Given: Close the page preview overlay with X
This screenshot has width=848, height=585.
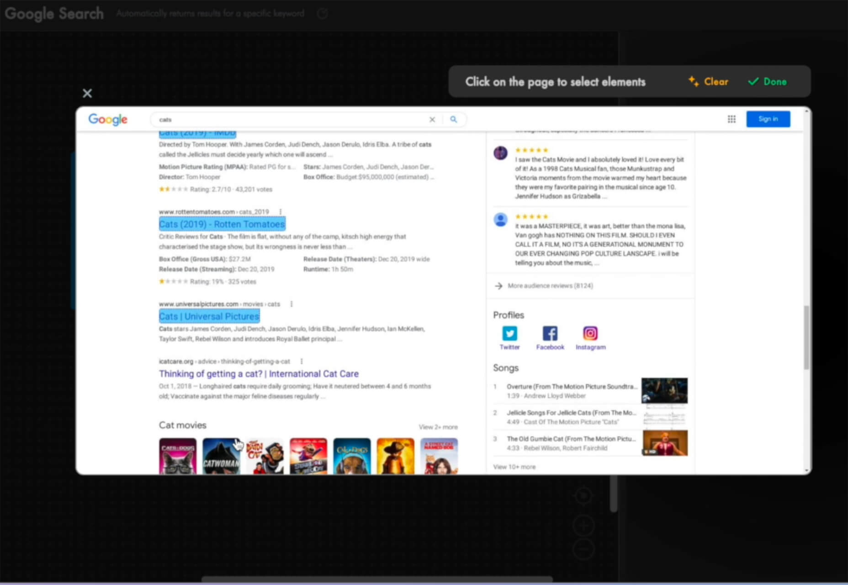Looking at the screenshot, I should (87, 93).
